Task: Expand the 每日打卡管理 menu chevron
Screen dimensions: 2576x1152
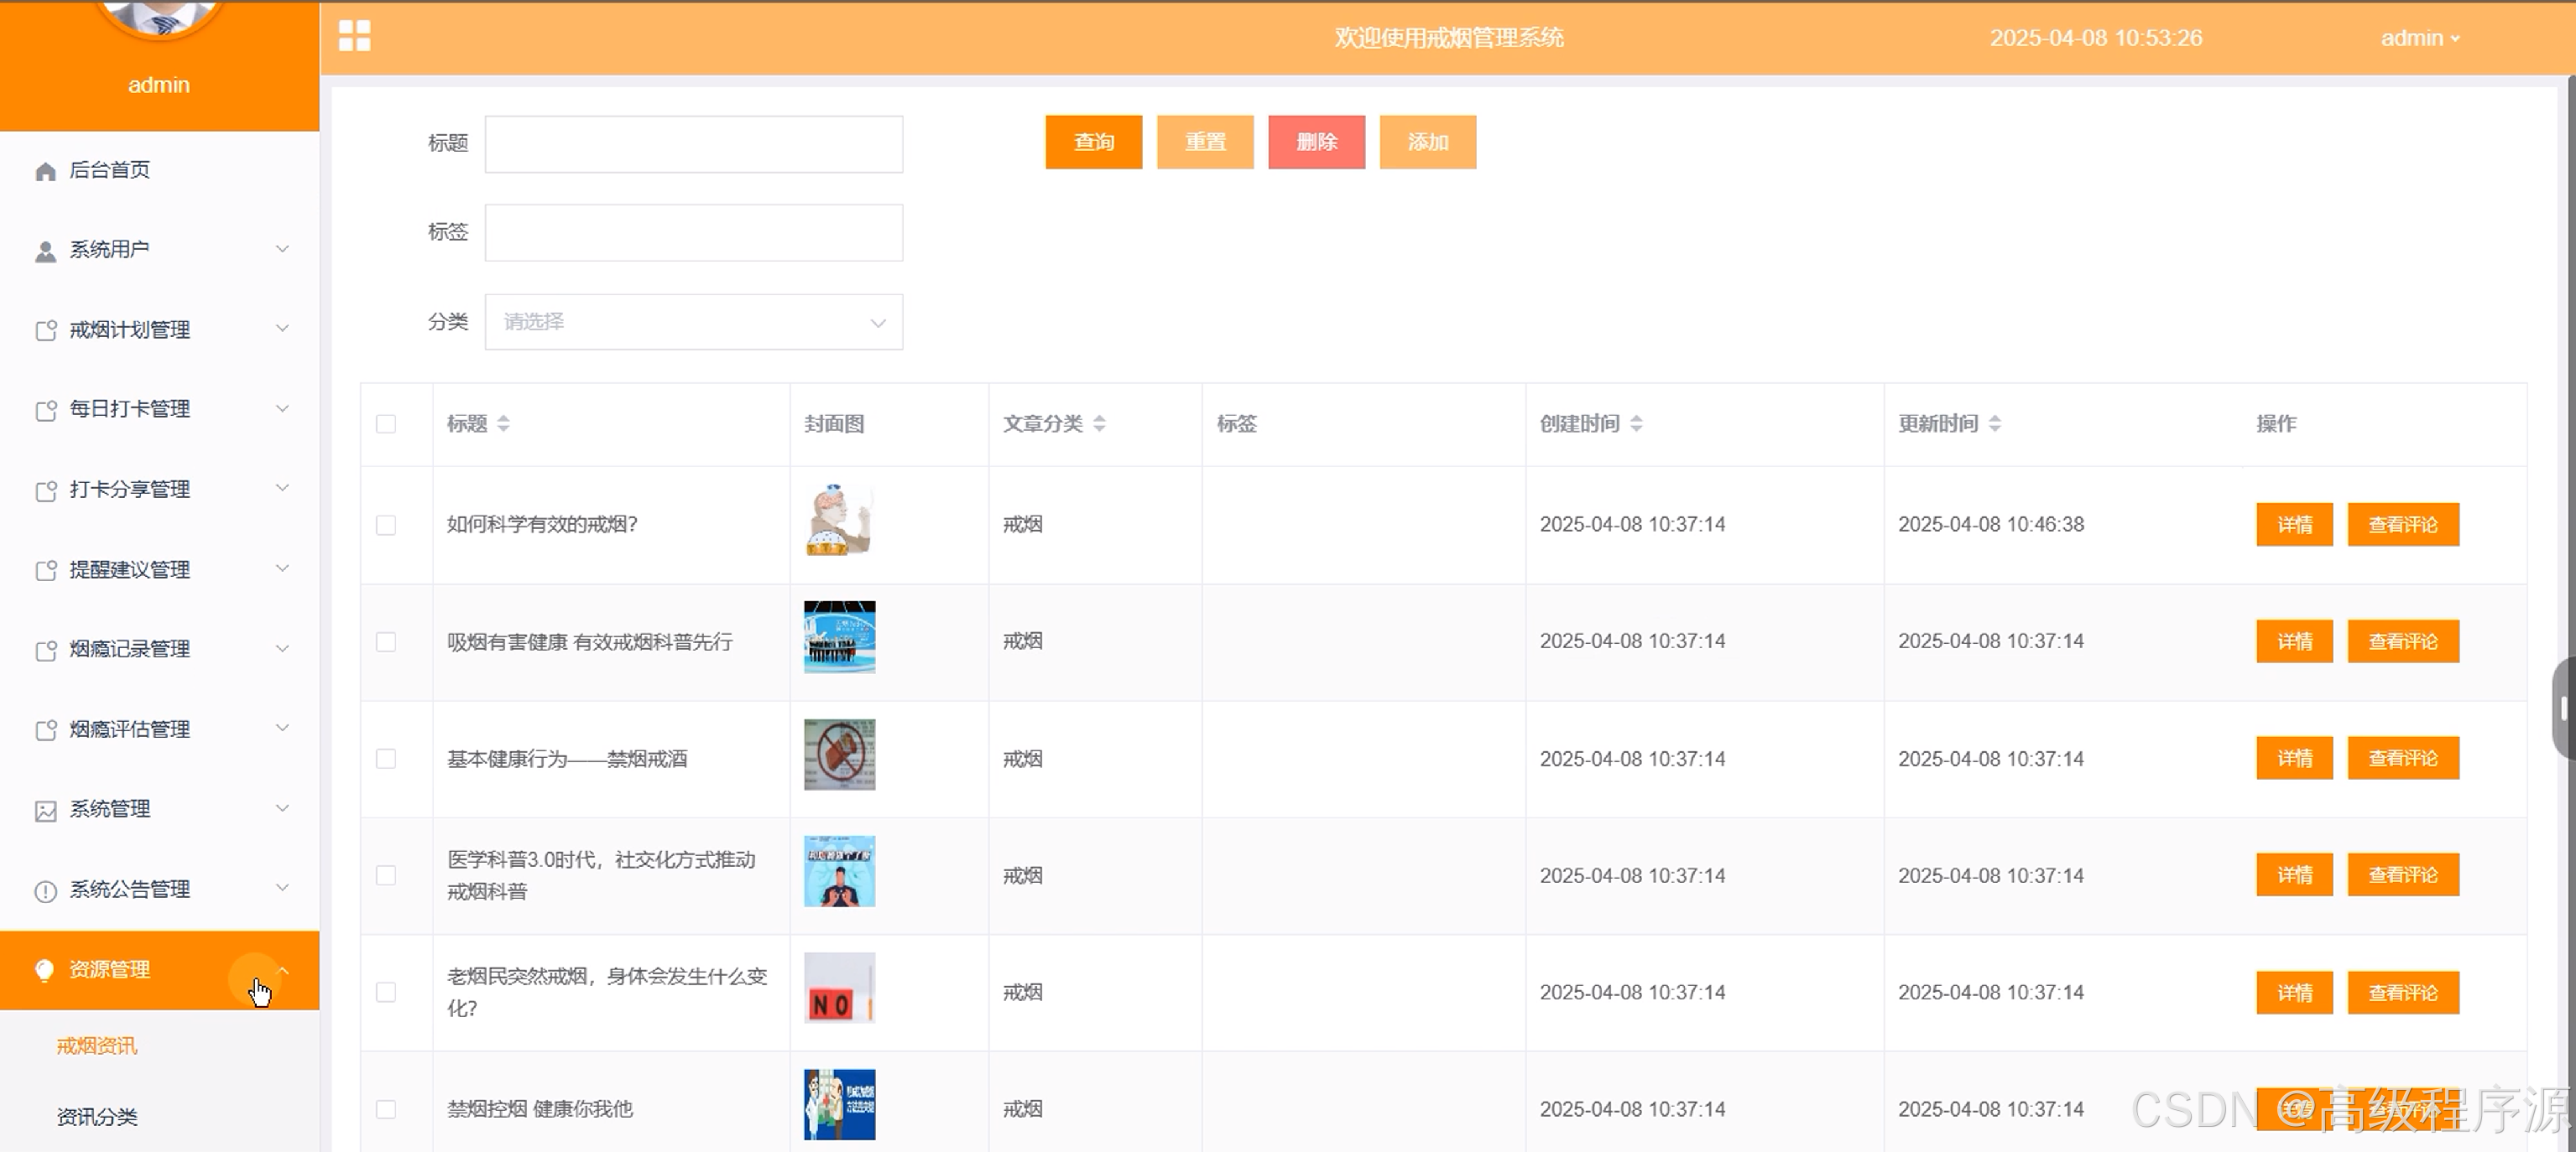Action: (x=282, y=408)
